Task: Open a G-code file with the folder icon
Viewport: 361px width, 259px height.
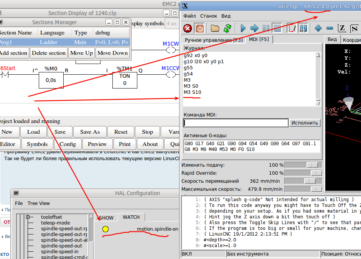Action: [x=215, y=28]
